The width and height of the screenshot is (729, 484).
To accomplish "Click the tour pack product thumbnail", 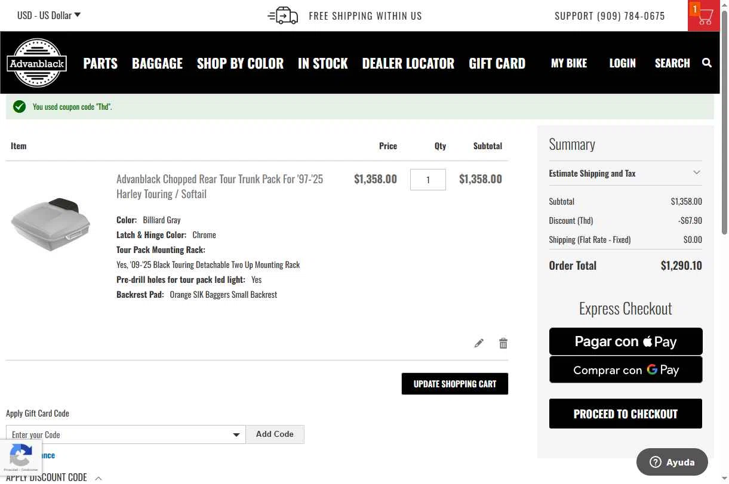I will (x=51, y=224).
